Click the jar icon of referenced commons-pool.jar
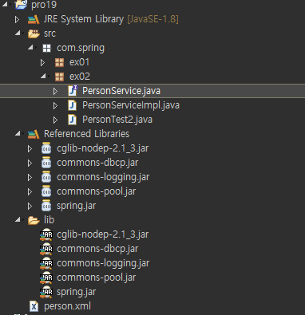The height and width of the screenshot is (315, 305). 46,191
